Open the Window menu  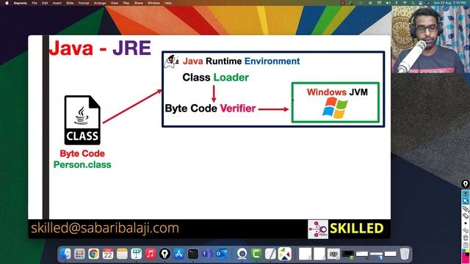[x=153, y=3]
